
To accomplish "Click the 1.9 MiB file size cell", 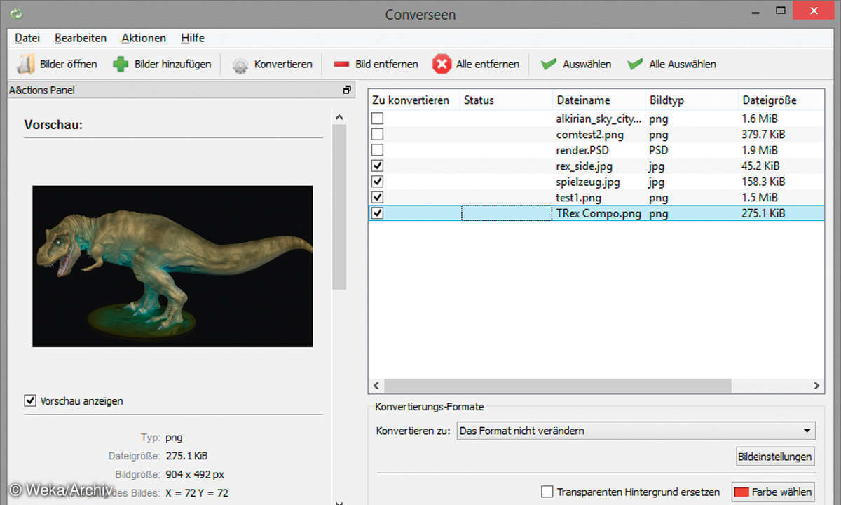I will (759, 150).
